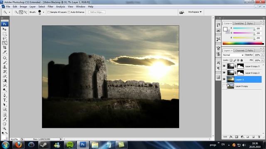Enable Auto-Enhance checkbox
This screenshot has height=149, width=266.
click(x=69, y=12)
